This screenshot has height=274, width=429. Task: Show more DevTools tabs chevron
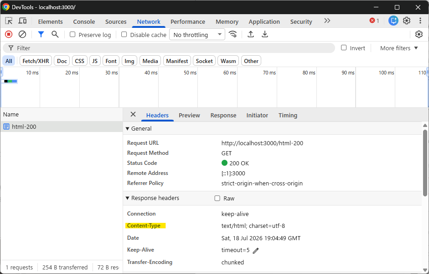pyautogui.click(x=327, y=21)
